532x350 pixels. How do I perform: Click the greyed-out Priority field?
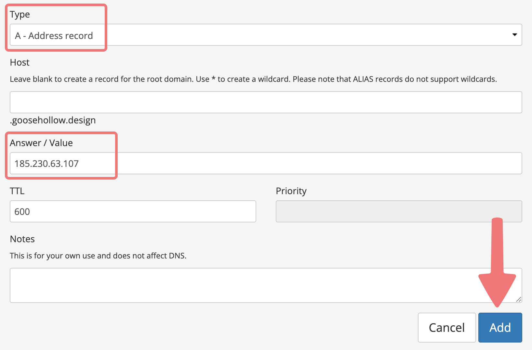[399, 211]
